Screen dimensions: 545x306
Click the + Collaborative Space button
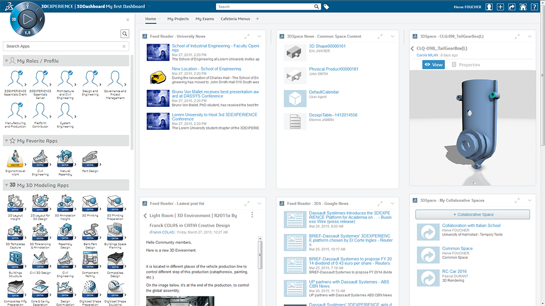[472, 215]
